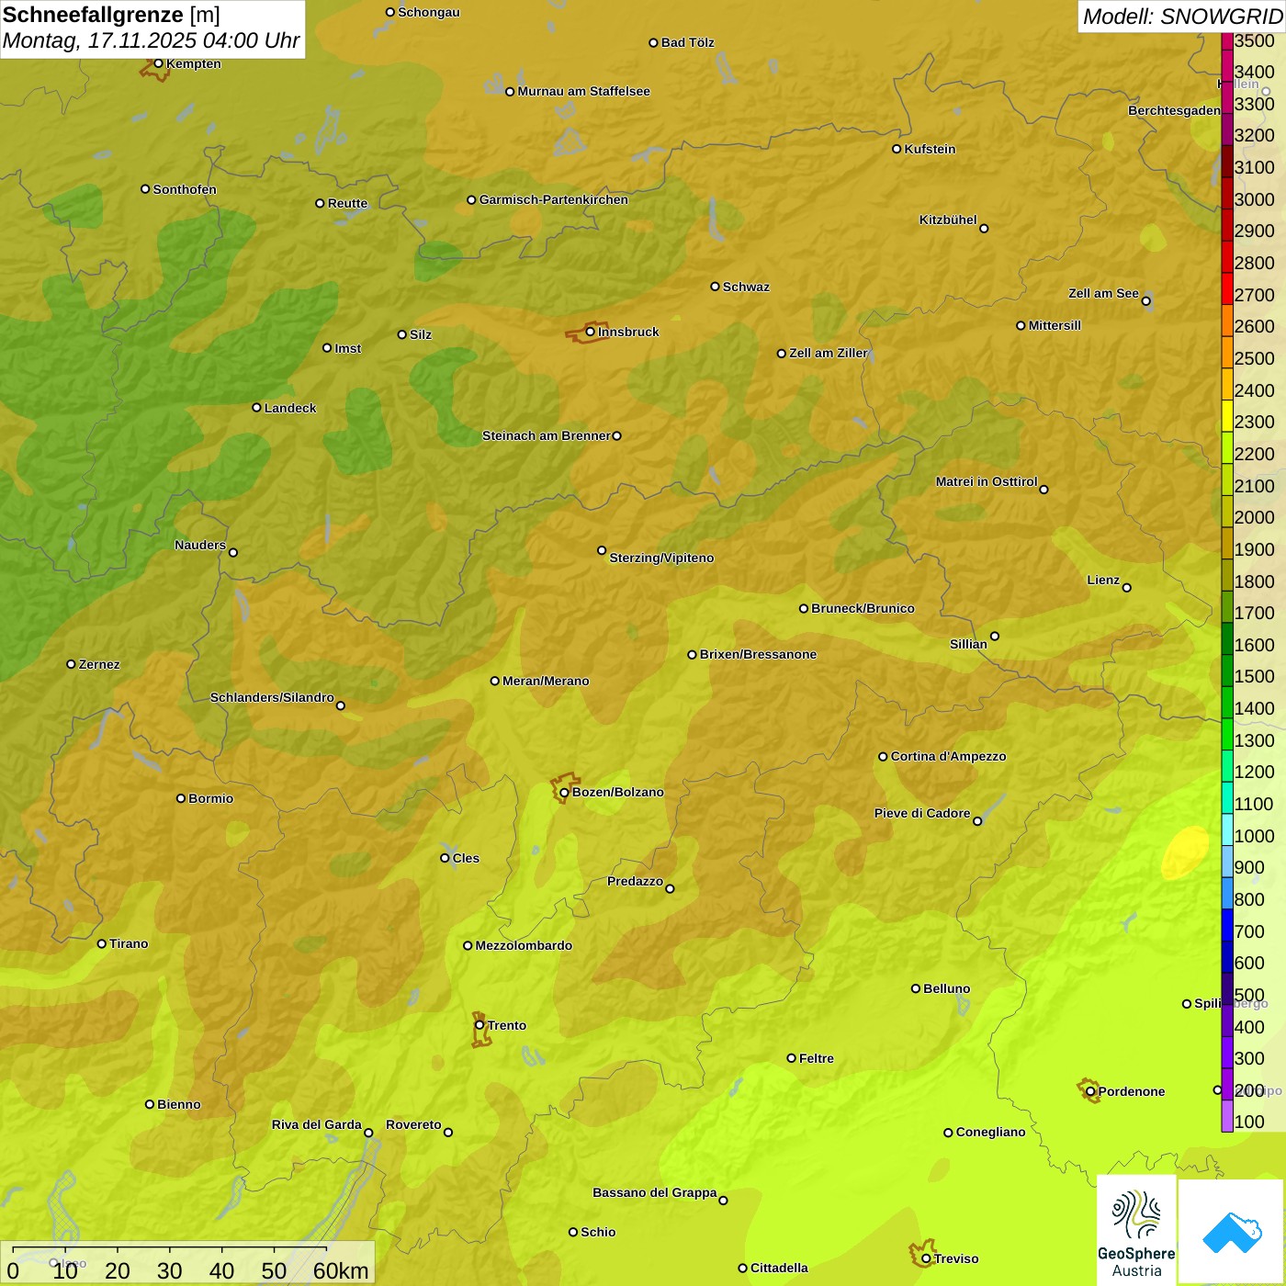Image resolution: width=1286 pixels, height=1286 pixels.
Task: Click the GeoSphere Austria logo
Action: (1136, 1229)
